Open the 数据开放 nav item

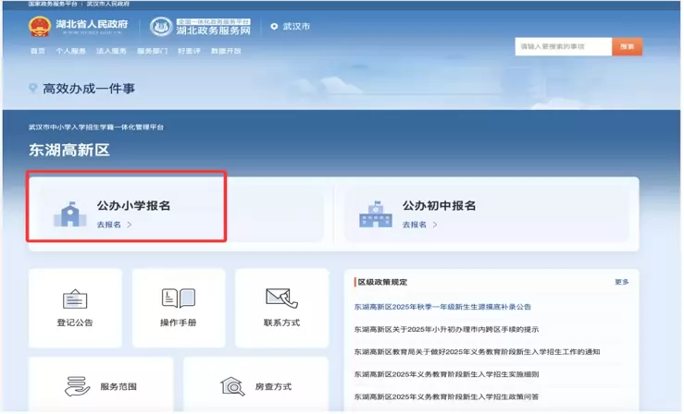[x=226, y=51]
